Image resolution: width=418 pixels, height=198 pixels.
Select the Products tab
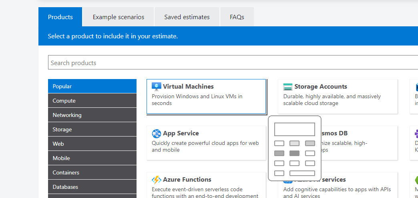pos(60,17)
